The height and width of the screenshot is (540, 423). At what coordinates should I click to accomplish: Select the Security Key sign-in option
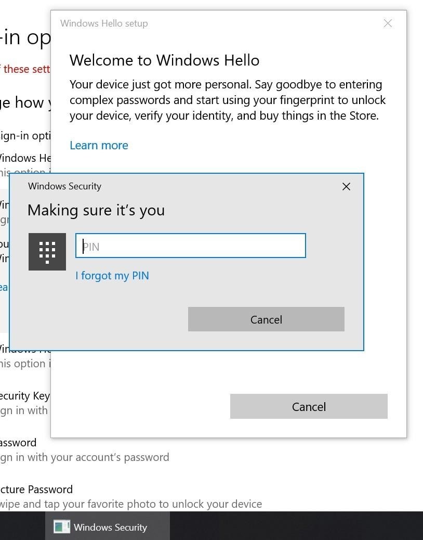coord(25,396)
